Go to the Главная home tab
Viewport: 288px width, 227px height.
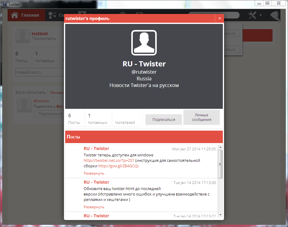(26, 15)
